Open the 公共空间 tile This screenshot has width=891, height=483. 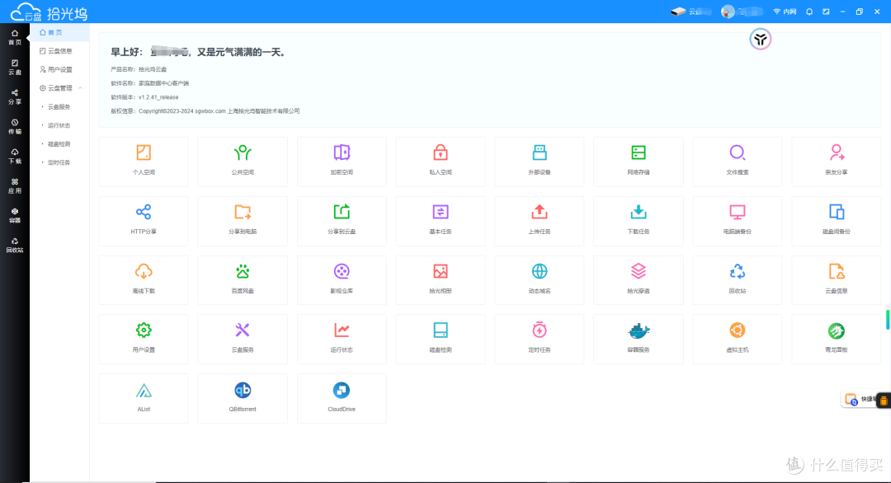[243, 162]
